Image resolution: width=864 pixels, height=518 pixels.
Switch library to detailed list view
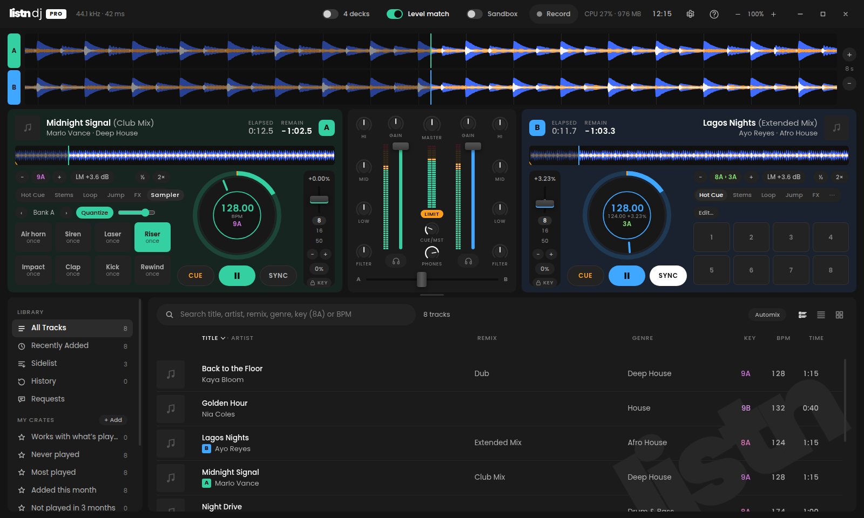[x=802, y=315]
